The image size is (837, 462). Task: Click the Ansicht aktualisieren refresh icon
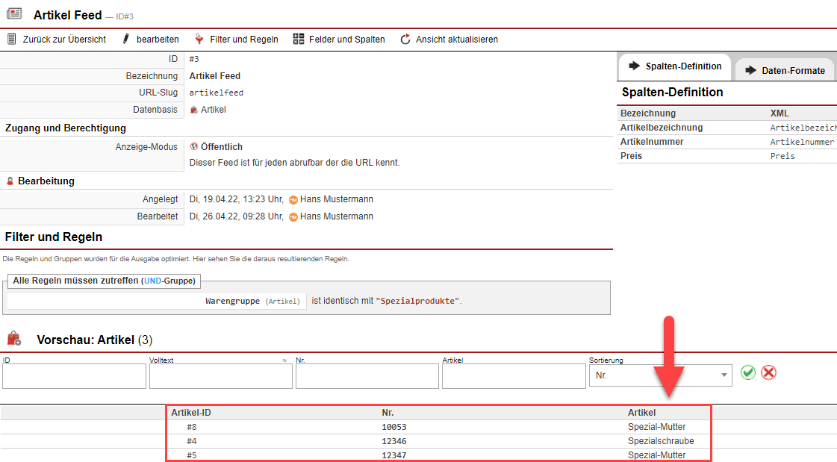tap(405, 39)
